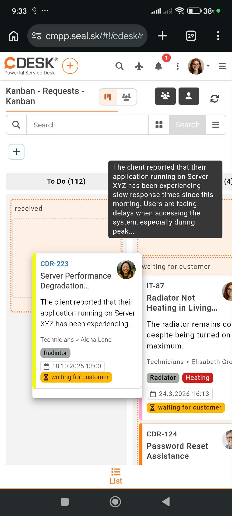Viewport: 232px width, 516px height.
Task: Open the hamburger main menu in header
Action: coord(222,66)
